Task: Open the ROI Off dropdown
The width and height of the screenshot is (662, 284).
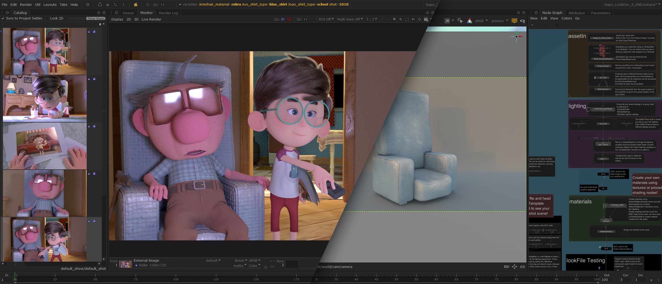Action: pyautogui.click(x=326, y=19)
